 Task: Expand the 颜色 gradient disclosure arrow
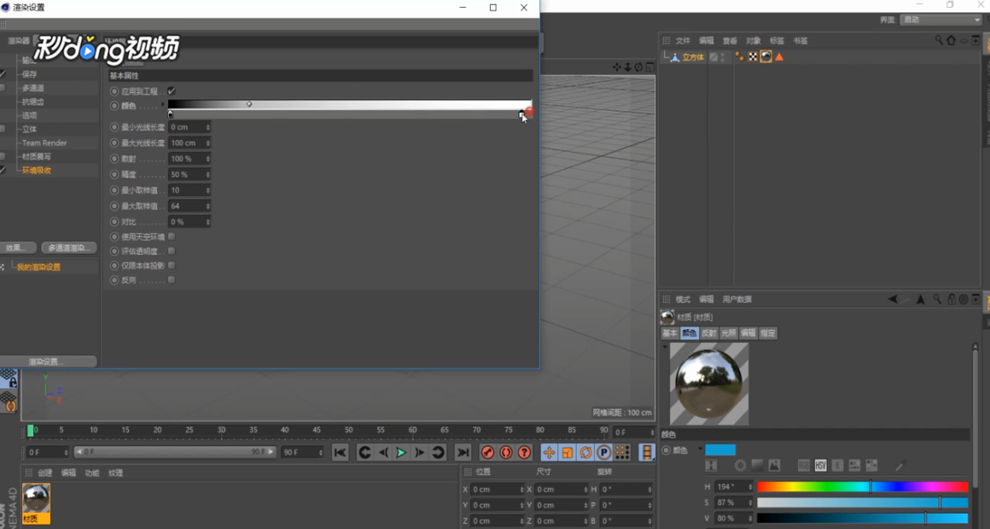click(x=163, y=106)
